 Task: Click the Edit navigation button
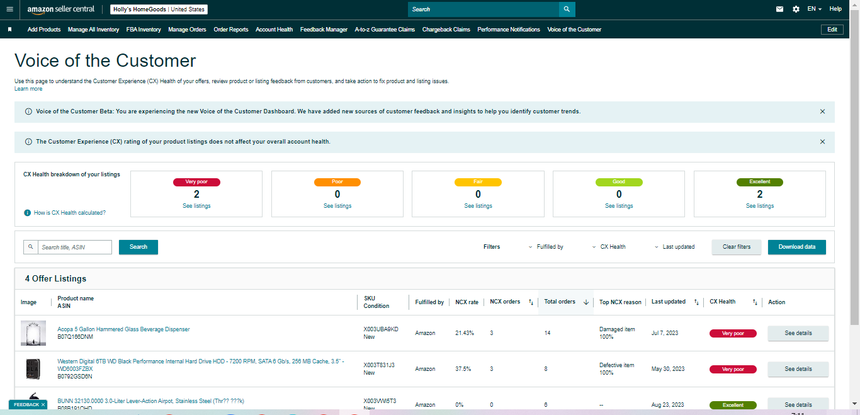(832, 30)
